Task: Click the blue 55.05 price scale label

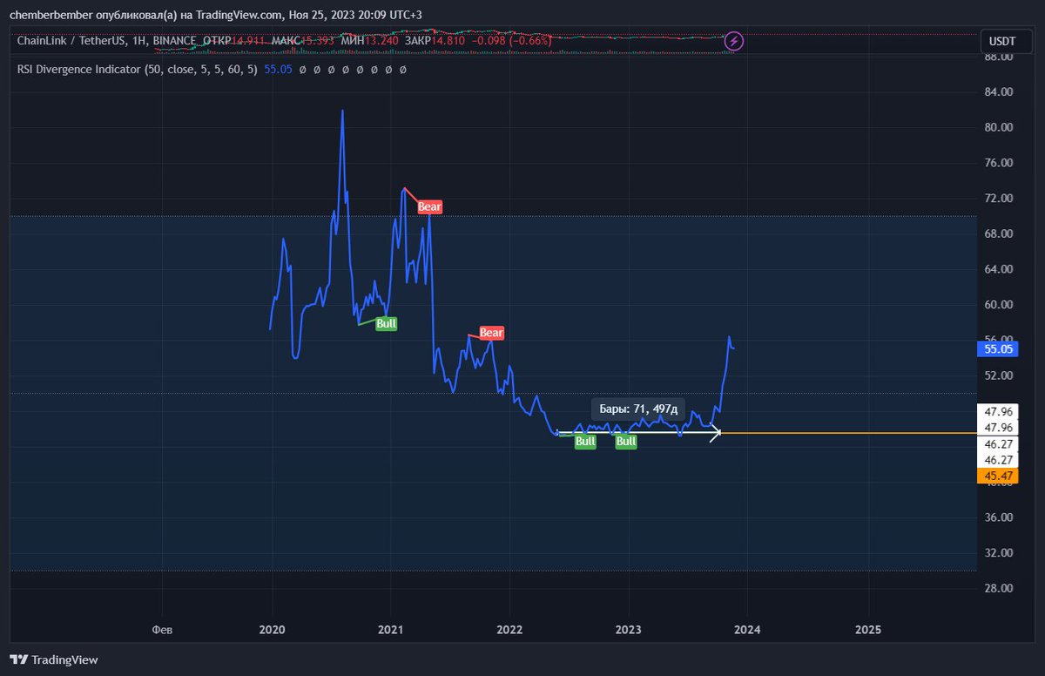Action: tap(997, 348)
